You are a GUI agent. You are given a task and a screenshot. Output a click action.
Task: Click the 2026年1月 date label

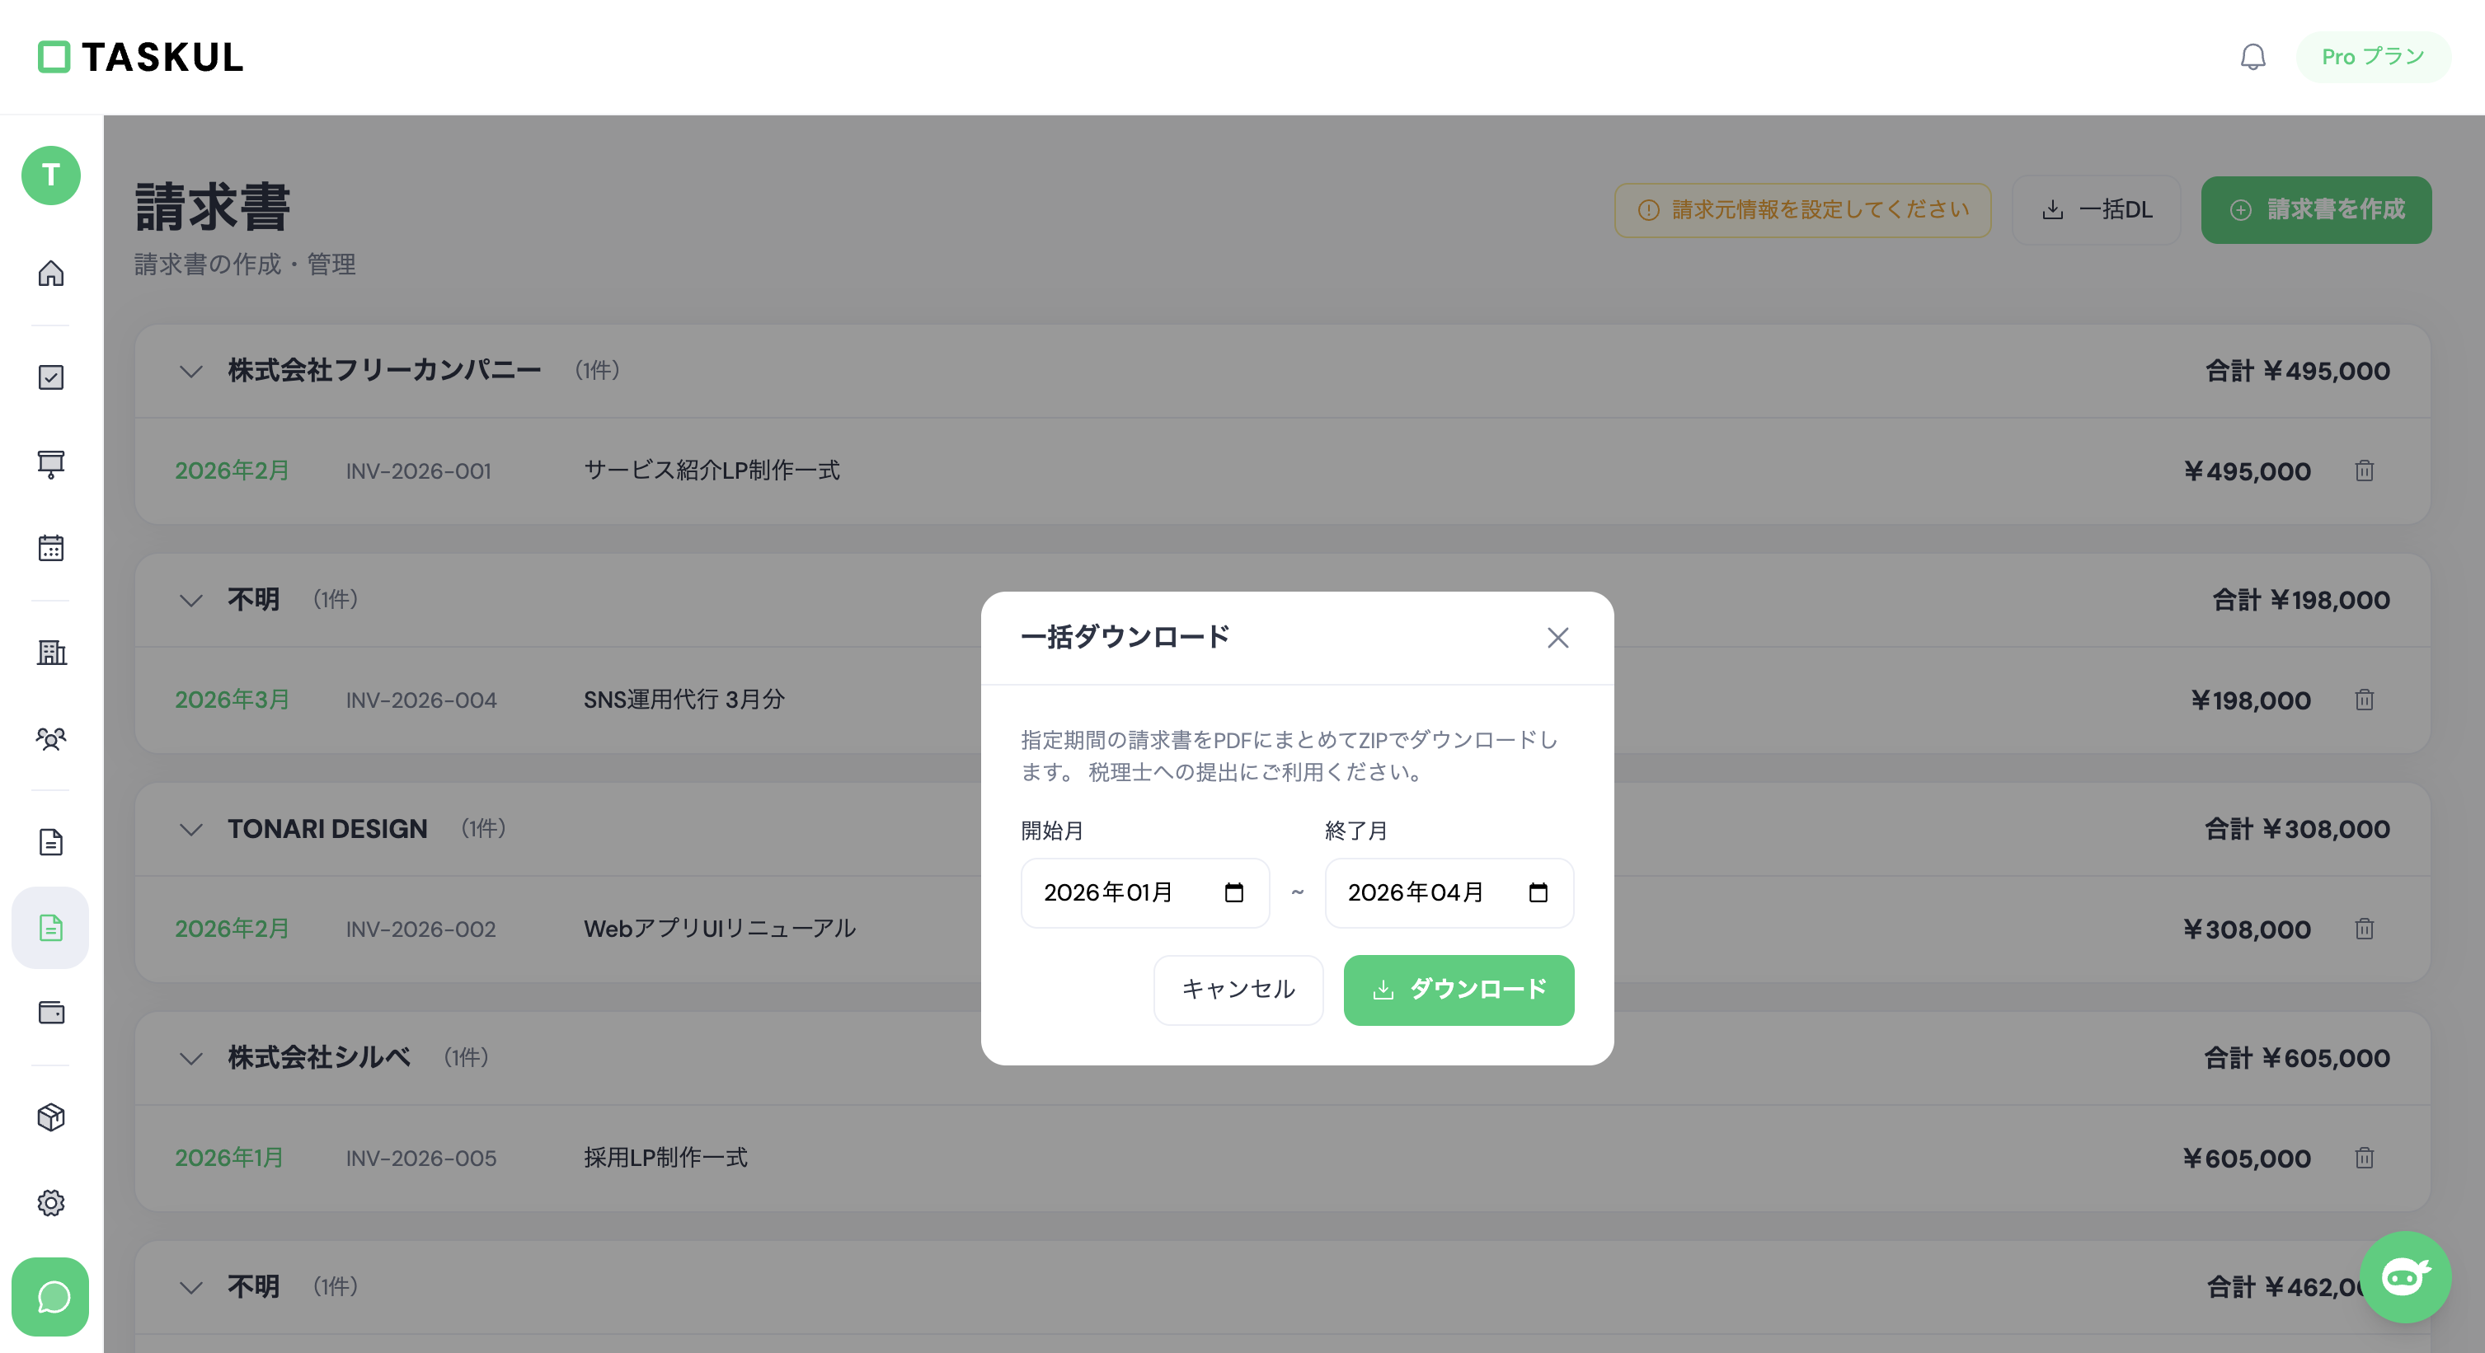point(228,1159)
